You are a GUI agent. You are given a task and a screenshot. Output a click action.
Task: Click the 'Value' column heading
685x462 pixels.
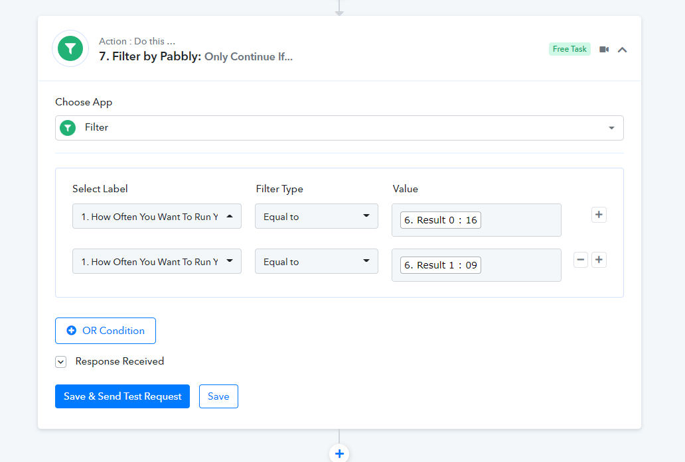pos(406,189)
